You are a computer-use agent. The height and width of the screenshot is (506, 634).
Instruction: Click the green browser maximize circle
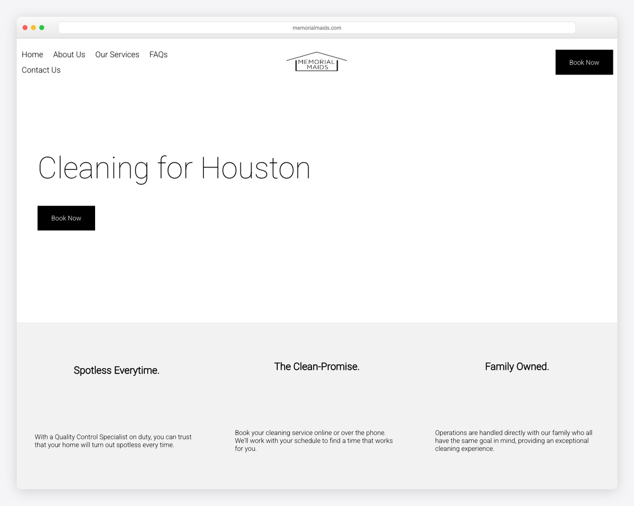tap(42, 27)
